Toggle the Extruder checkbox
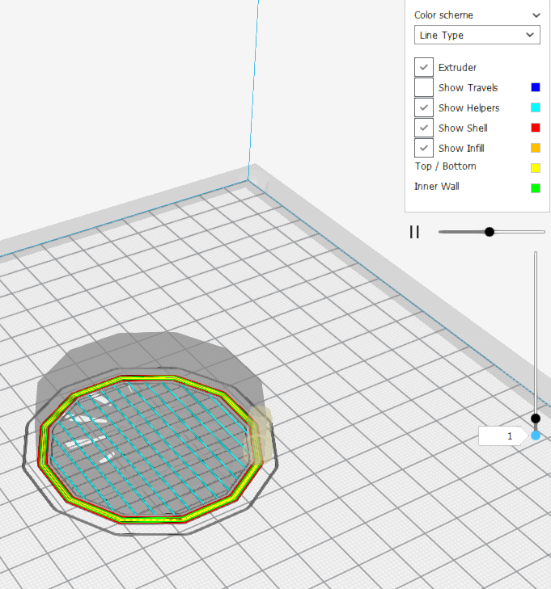Image resolution: width=551 pixels, height=589 pixels. (424, 67)
